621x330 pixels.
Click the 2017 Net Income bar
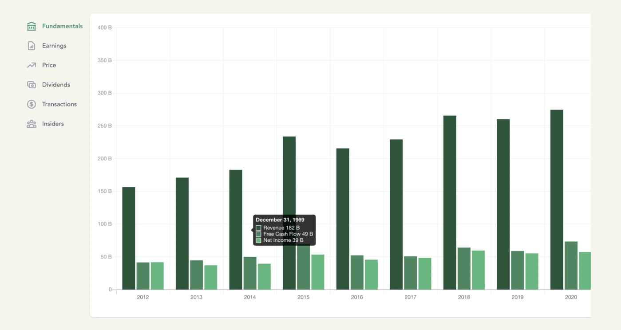pos(425,274)
